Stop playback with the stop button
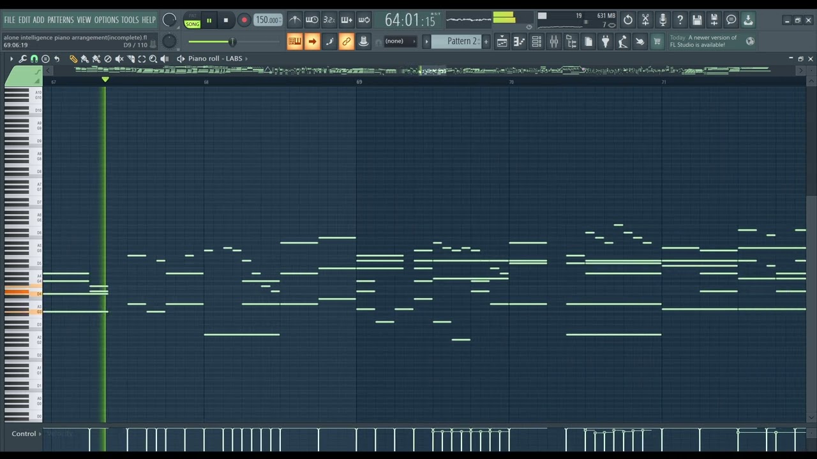This screenshot has height=459, width=817. click(226, 20)
